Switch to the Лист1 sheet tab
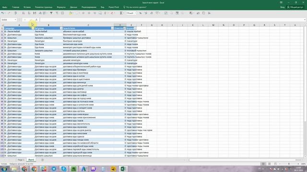The image size is (307, 172). click(31, 160)
